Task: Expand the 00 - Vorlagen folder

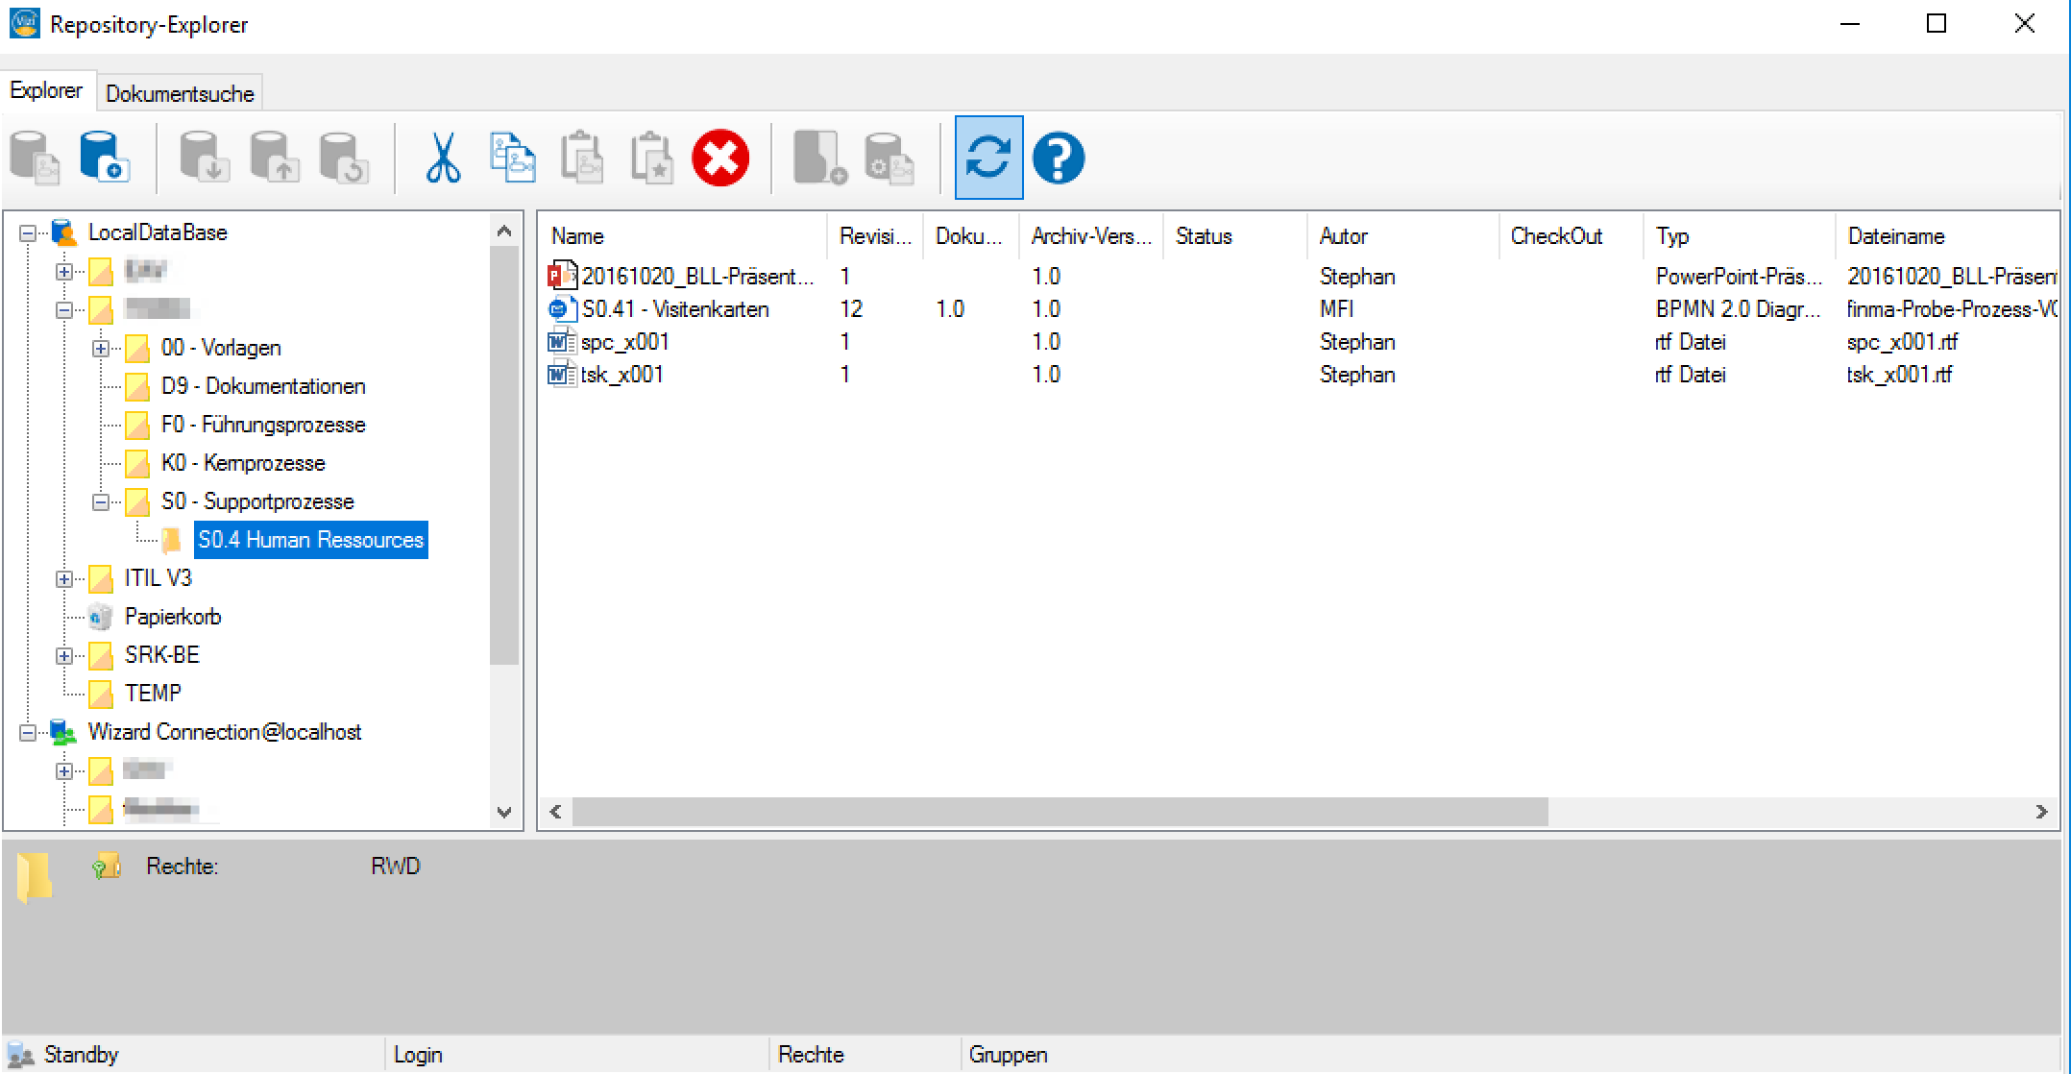Action: click(100, 348)
